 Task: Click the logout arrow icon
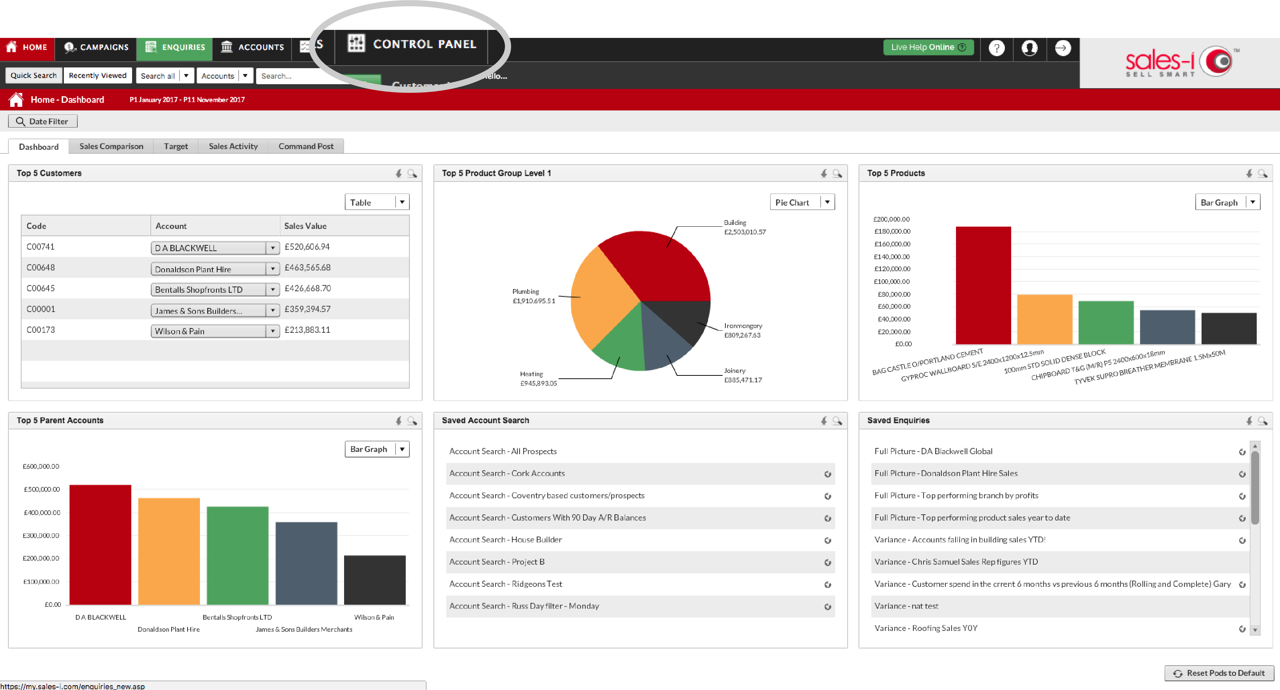coord(1063,48)
